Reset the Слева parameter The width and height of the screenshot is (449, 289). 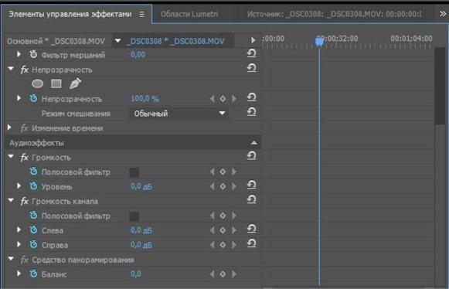[251, 229]
